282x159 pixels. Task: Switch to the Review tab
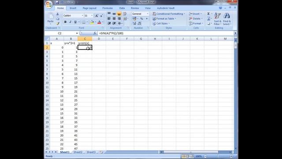[x=135, y=8]
